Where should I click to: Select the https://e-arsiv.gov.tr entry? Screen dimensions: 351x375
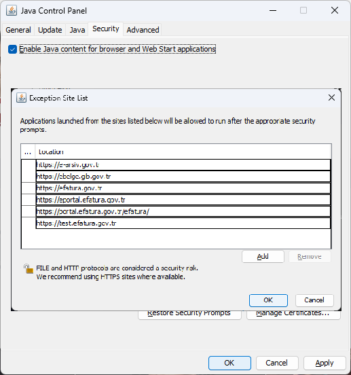pyautogui.click(x=183, y=165)
